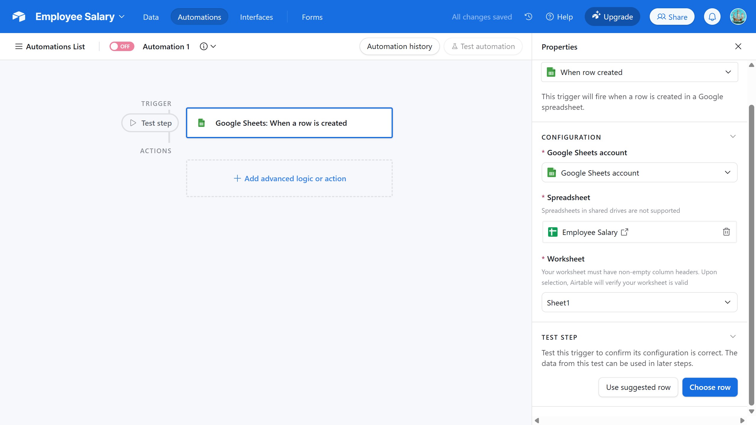756x425 pixels.
Task: Click the All changes saved status
Action: point(482,17)
